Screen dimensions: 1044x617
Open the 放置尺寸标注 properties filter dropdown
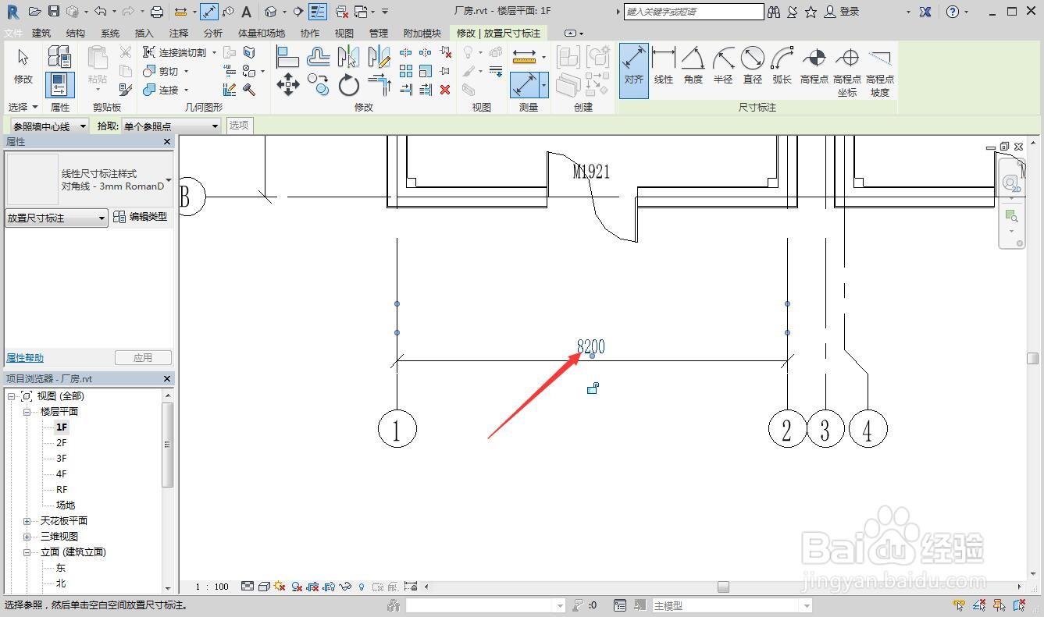click(x=56, y=218)
